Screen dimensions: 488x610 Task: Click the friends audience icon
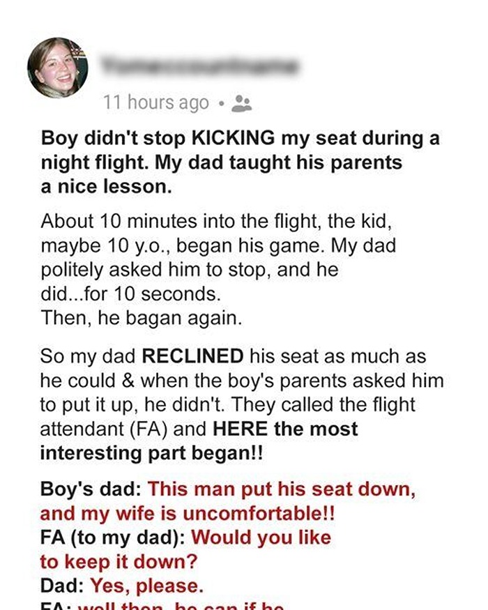(x=241, y=104)
